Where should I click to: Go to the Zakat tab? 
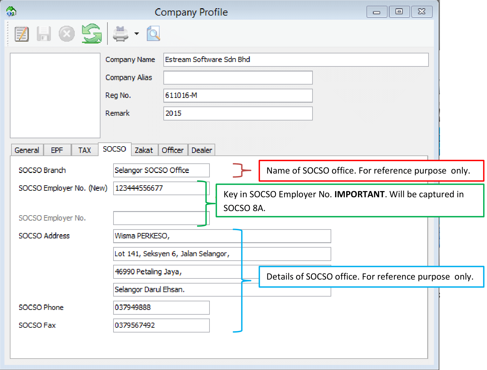click(x=144, y=150)
